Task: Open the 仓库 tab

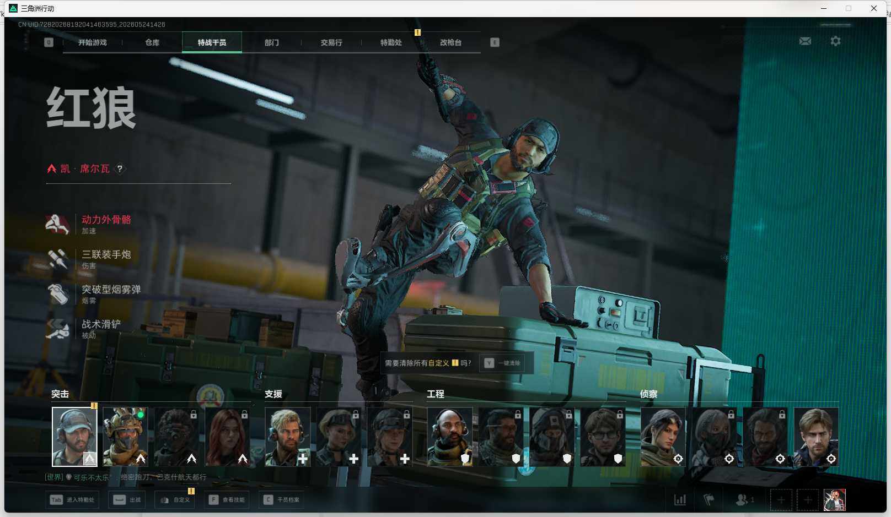Action: tap(152, 42)
